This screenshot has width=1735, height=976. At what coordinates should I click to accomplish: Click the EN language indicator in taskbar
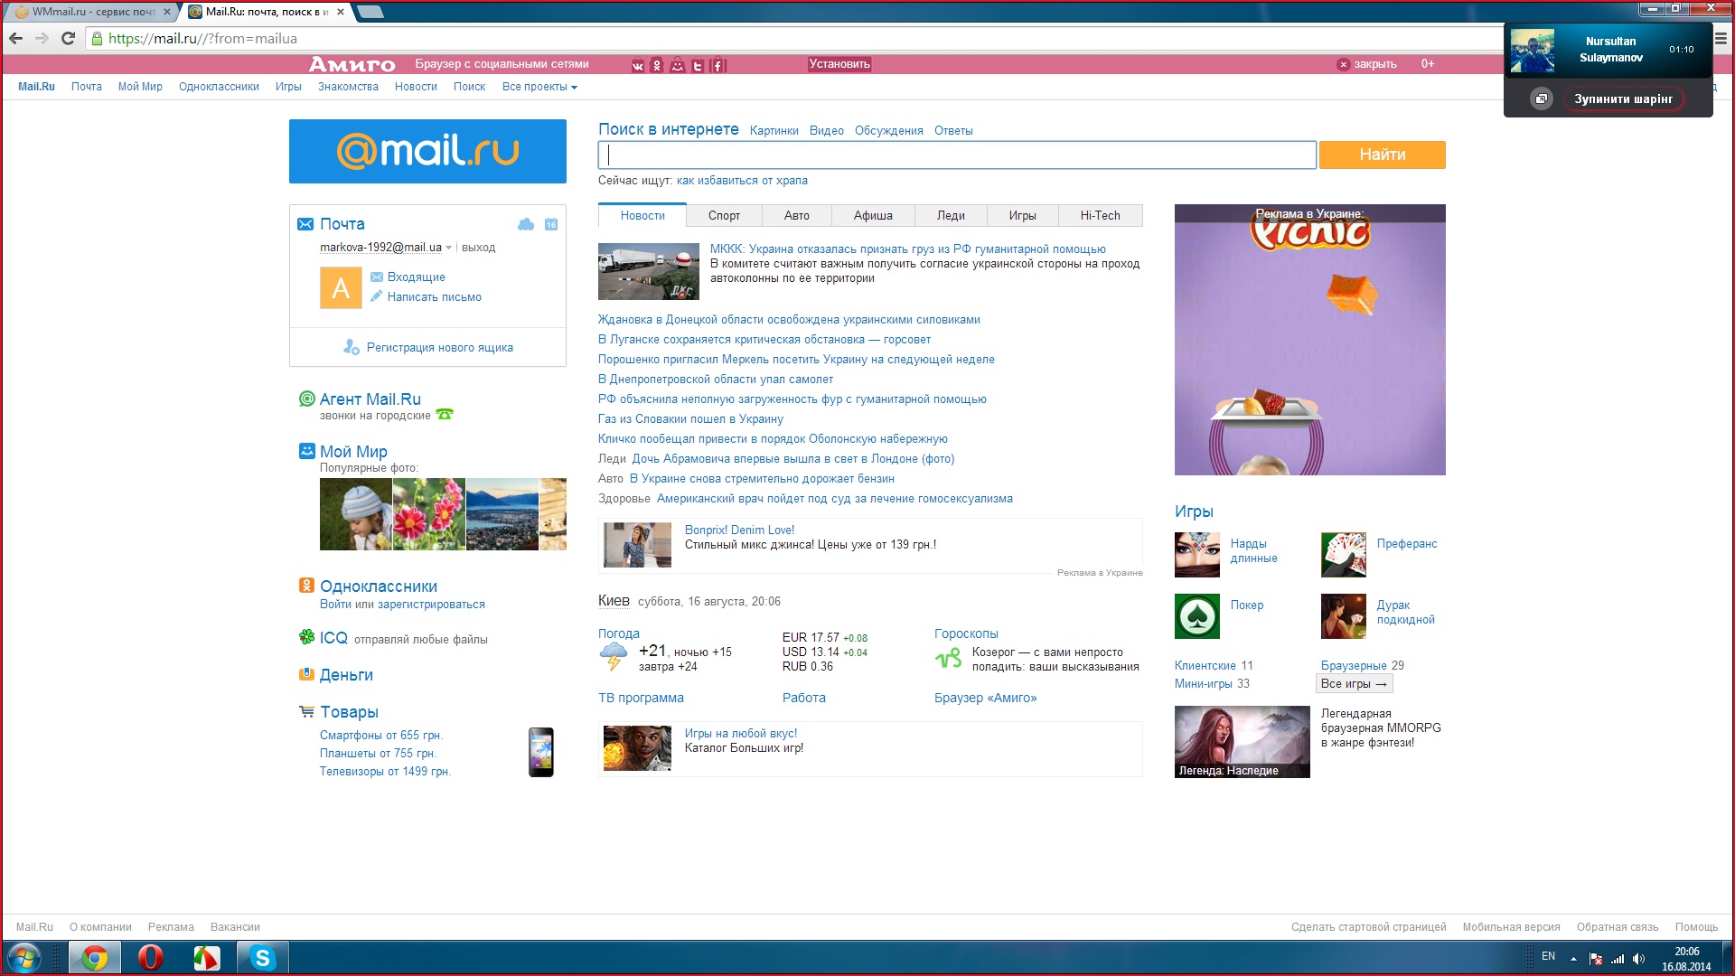coord(1548,956)
